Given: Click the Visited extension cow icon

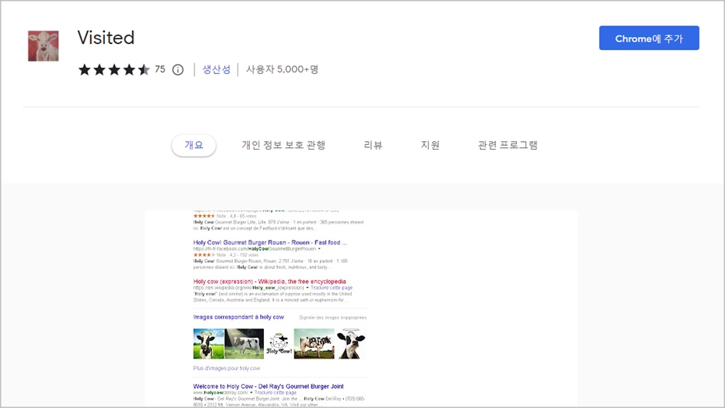Looking at the screenshot, I should click(43, 46).
